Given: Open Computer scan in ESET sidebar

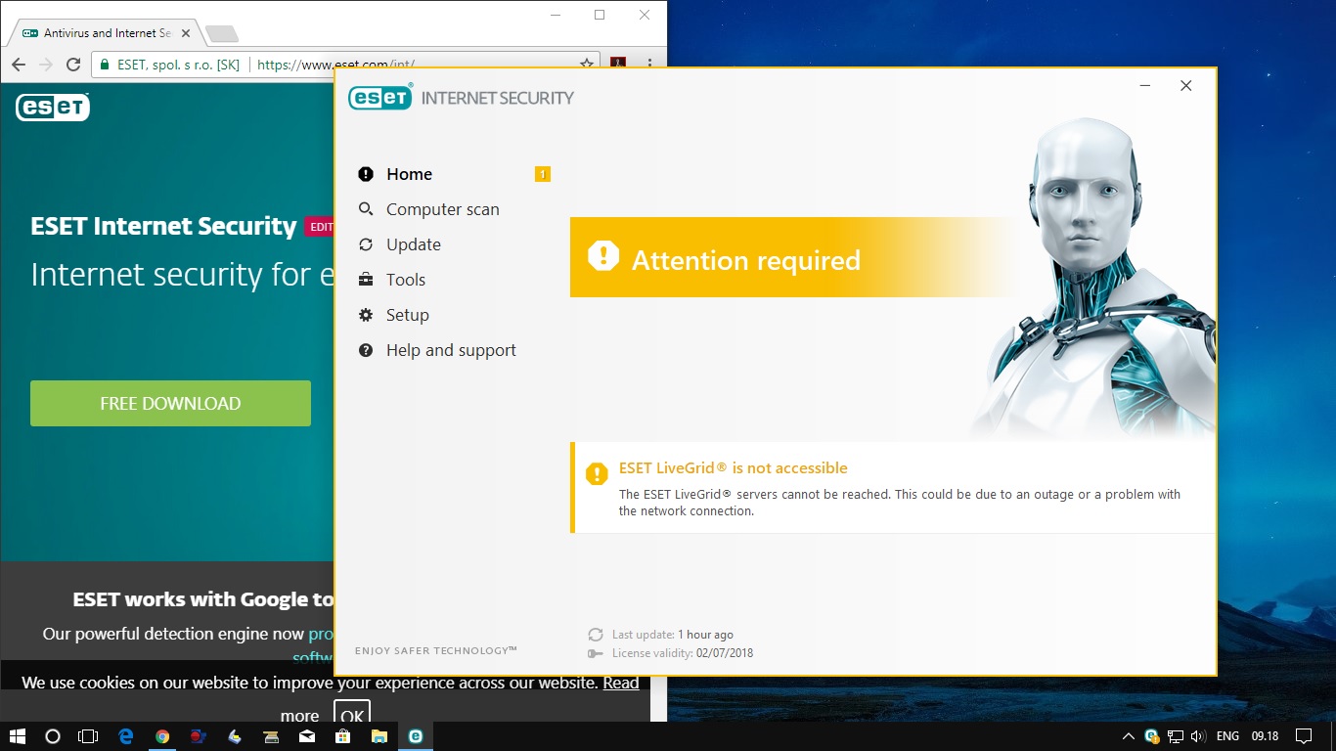Looking at the screenshot, I should [x=442, y=209].
